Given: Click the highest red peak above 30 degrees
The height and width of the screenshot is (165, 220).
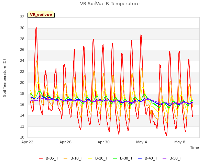Looking at the screenshot, I should [36, 27].
